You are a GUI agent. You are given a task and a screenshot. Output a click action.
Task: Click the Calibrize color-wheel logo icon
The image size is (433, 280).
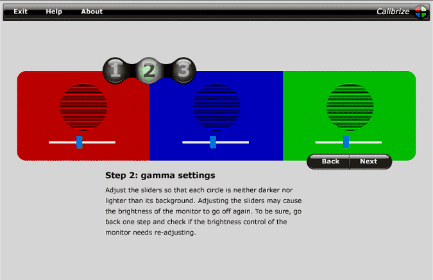421,11
